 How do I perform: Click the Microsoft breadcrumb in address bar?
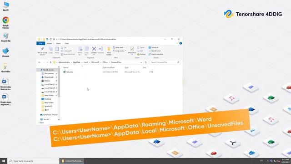[95, 62]
